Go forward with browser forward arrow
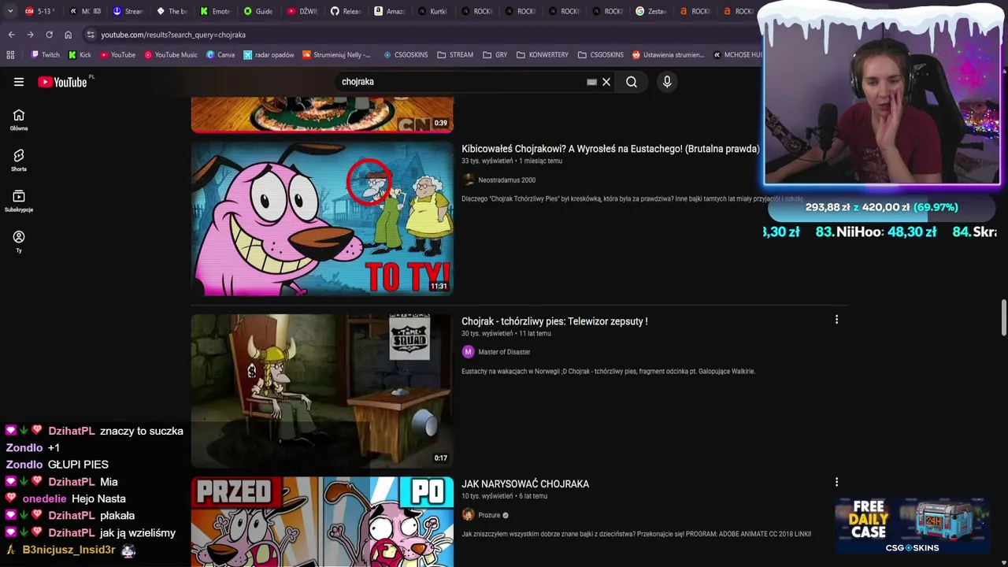This screenshot has height=567, width=1008. click(x=30, y=35)
